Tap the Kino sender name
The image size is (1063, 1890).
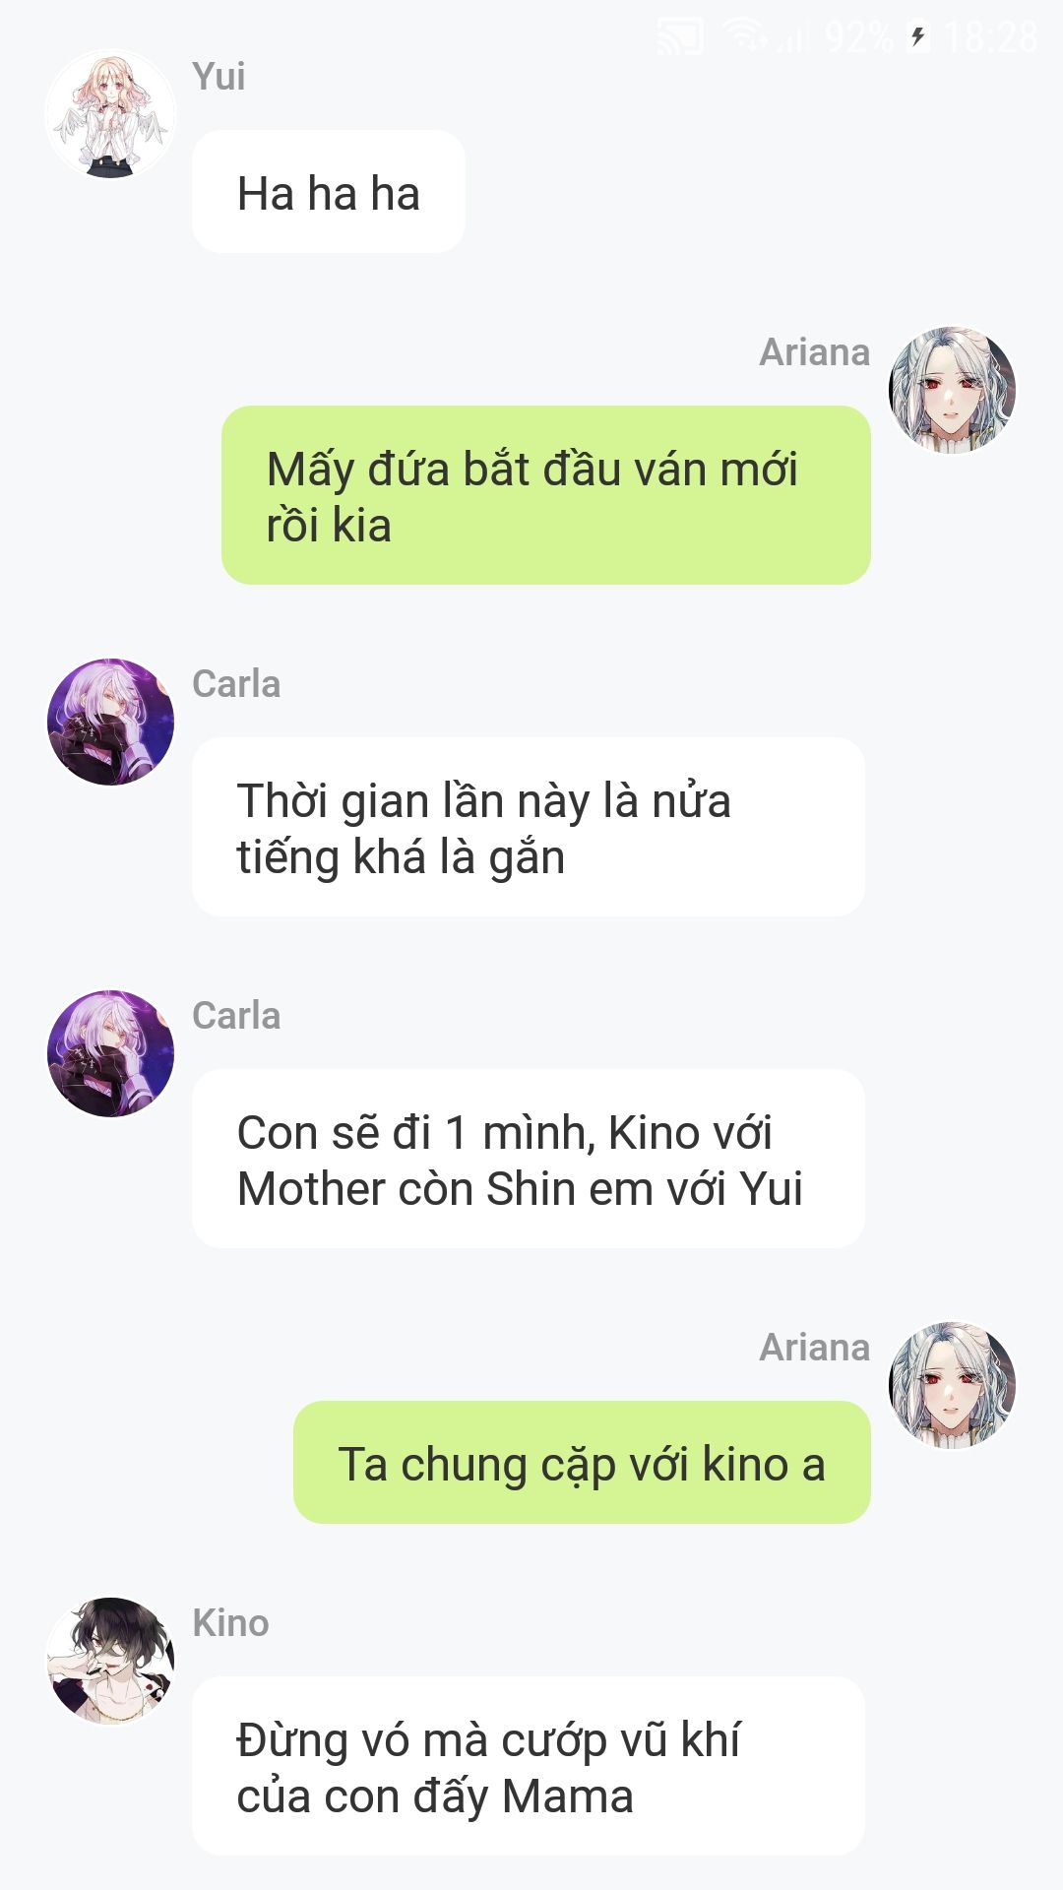click(x=230, y=1622)
